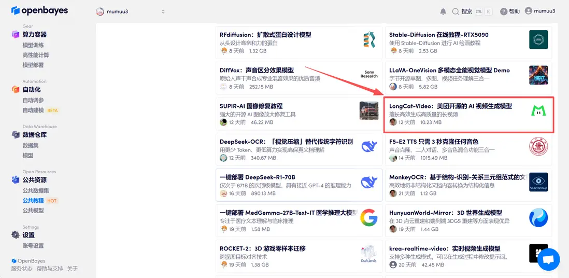Click the CraftJarvis logo thumbnail
Viewport: 569px width, 278px height.
[369, 254]
